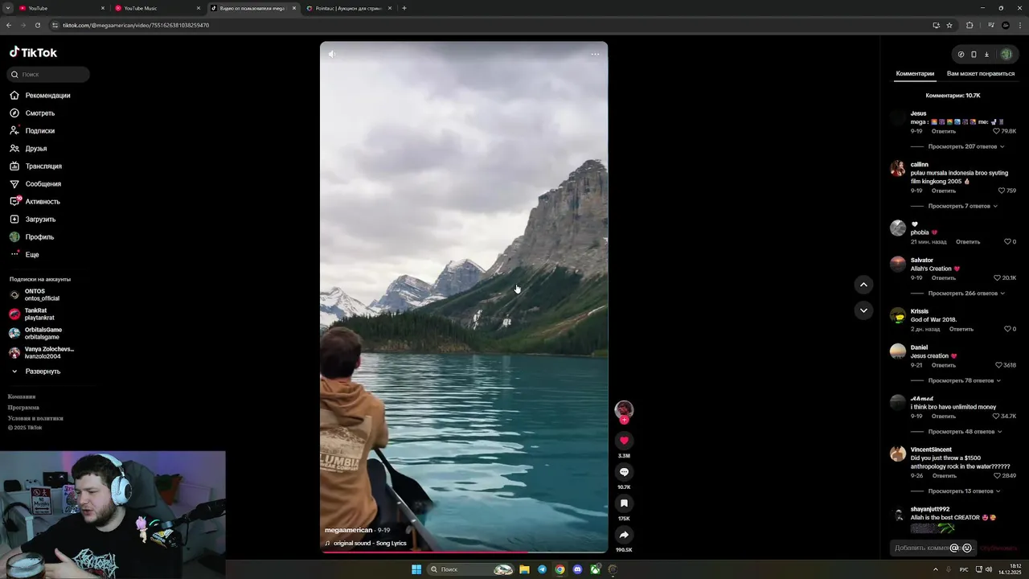Image resolution: width=1029 pixels, height=579 pixels.
Task: Share the video with arrow icon
Action: (x=624, y=535)
